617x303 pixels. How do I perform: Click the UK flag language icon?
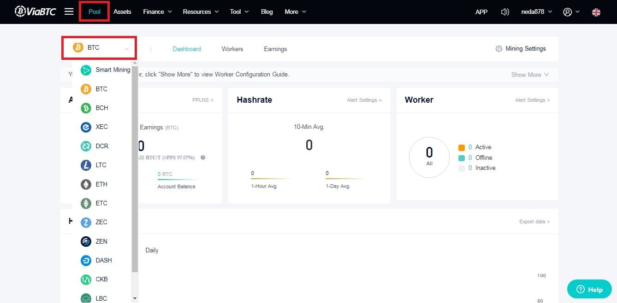(596, 12)
